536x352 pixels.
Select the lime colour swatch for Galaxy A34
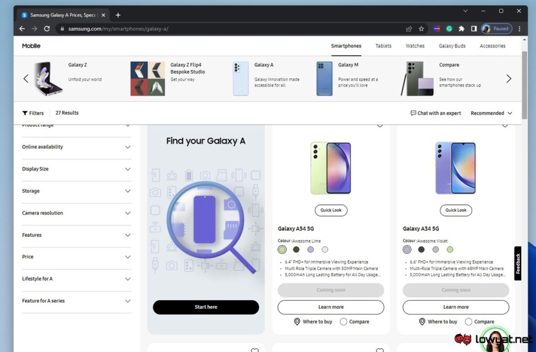(450, 249)
